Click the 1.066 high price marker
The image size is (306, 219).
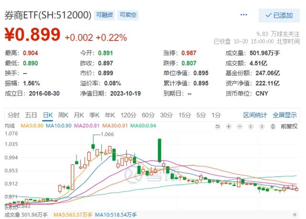click(107, 135)
